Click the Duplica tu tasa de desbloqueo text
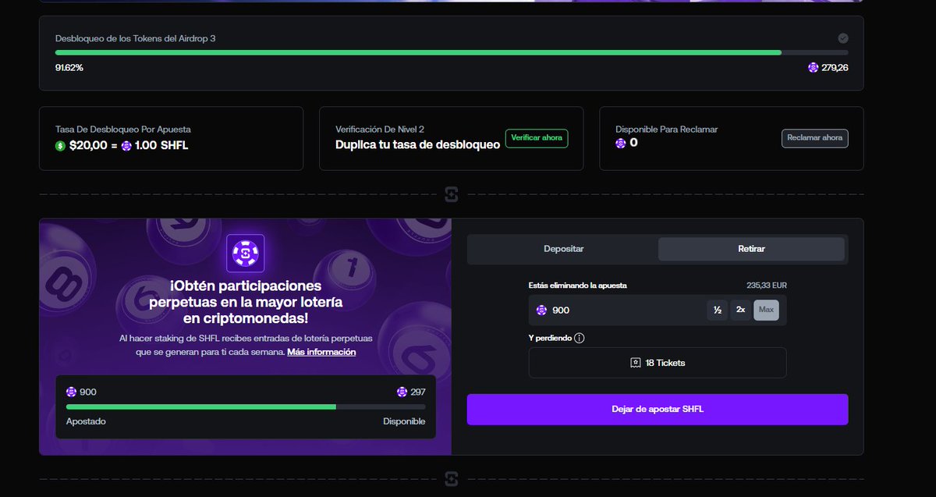This screenshot has height=497, width=936. coord(417,145)
